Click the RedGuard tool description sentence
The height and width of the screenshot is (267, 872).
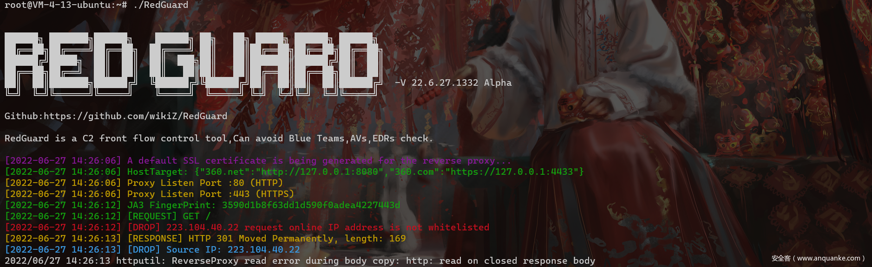click(219, 138)
